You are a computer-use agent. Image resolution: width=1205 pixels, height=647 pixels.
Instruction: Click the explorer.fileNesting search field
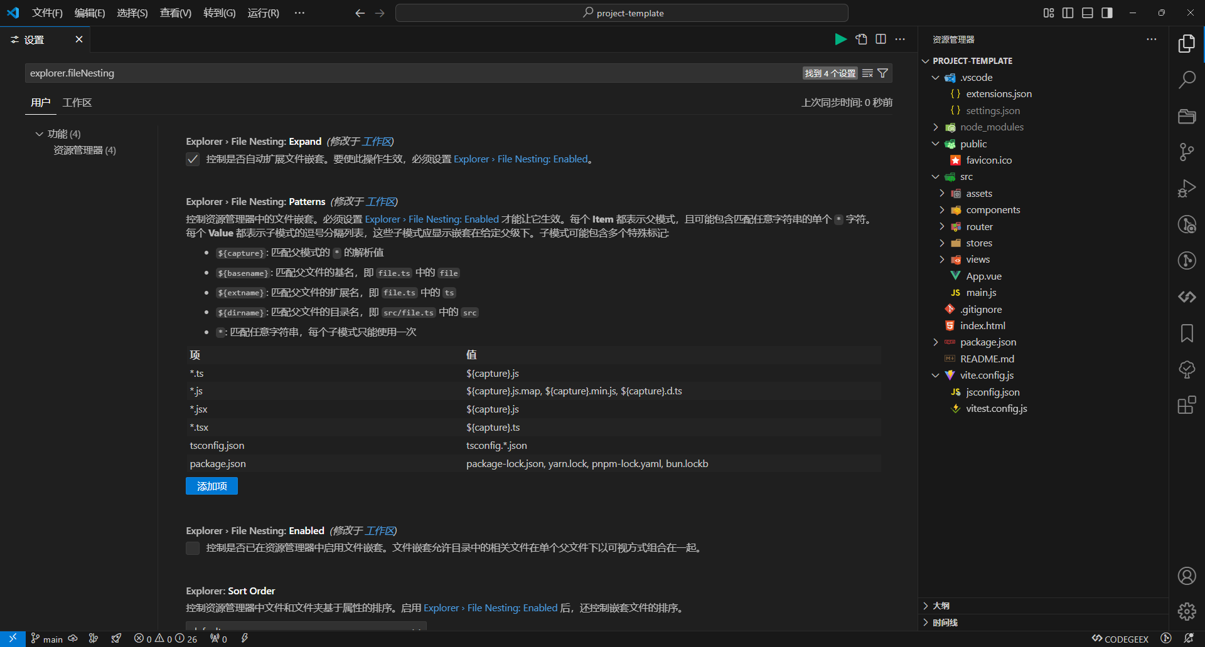414,73
